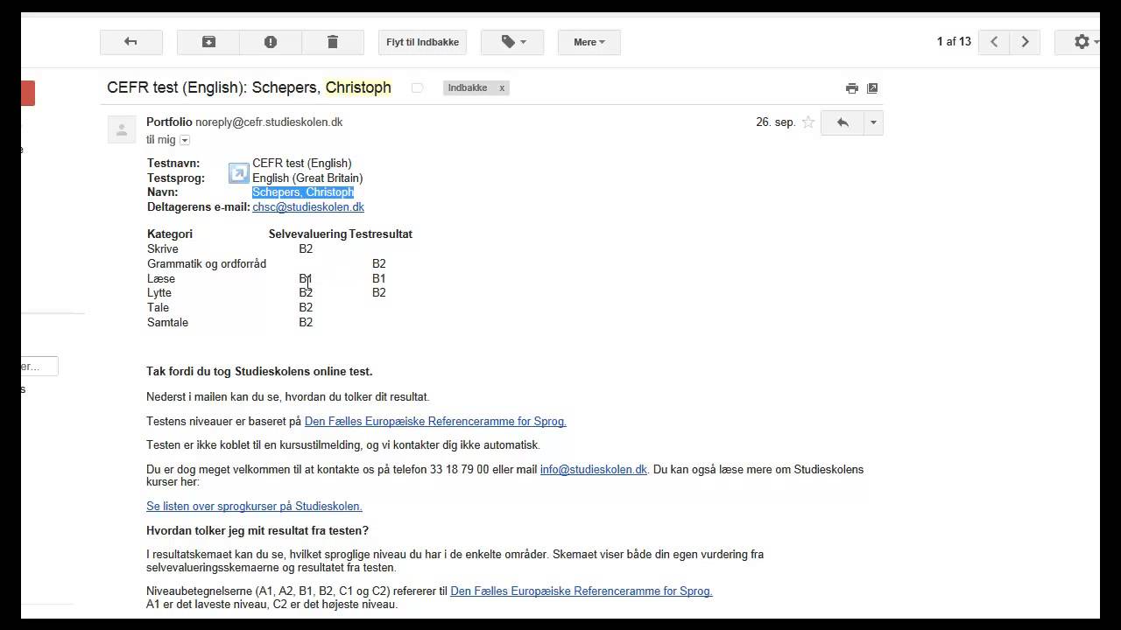Click Hvordan tolker jeg mit resultat heading
The height and width of the screenshot is (630, 1121).
(257, 530)
